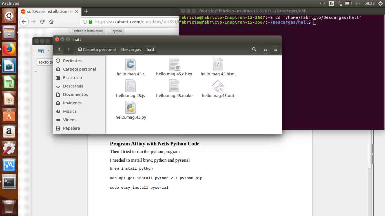Switch file manager to icon grid view

[x=275, y=49]
